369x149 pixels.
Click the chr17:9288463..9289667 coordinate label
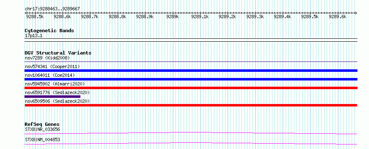52,9
